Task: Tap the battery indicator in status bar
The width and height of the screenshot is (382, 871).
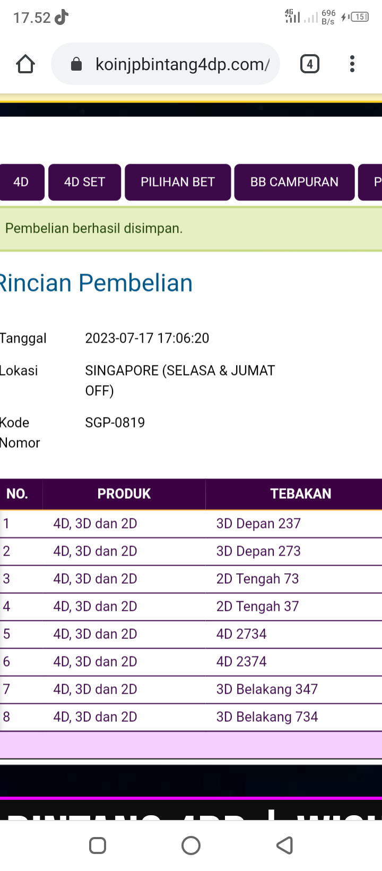Action: click(359, 17)
